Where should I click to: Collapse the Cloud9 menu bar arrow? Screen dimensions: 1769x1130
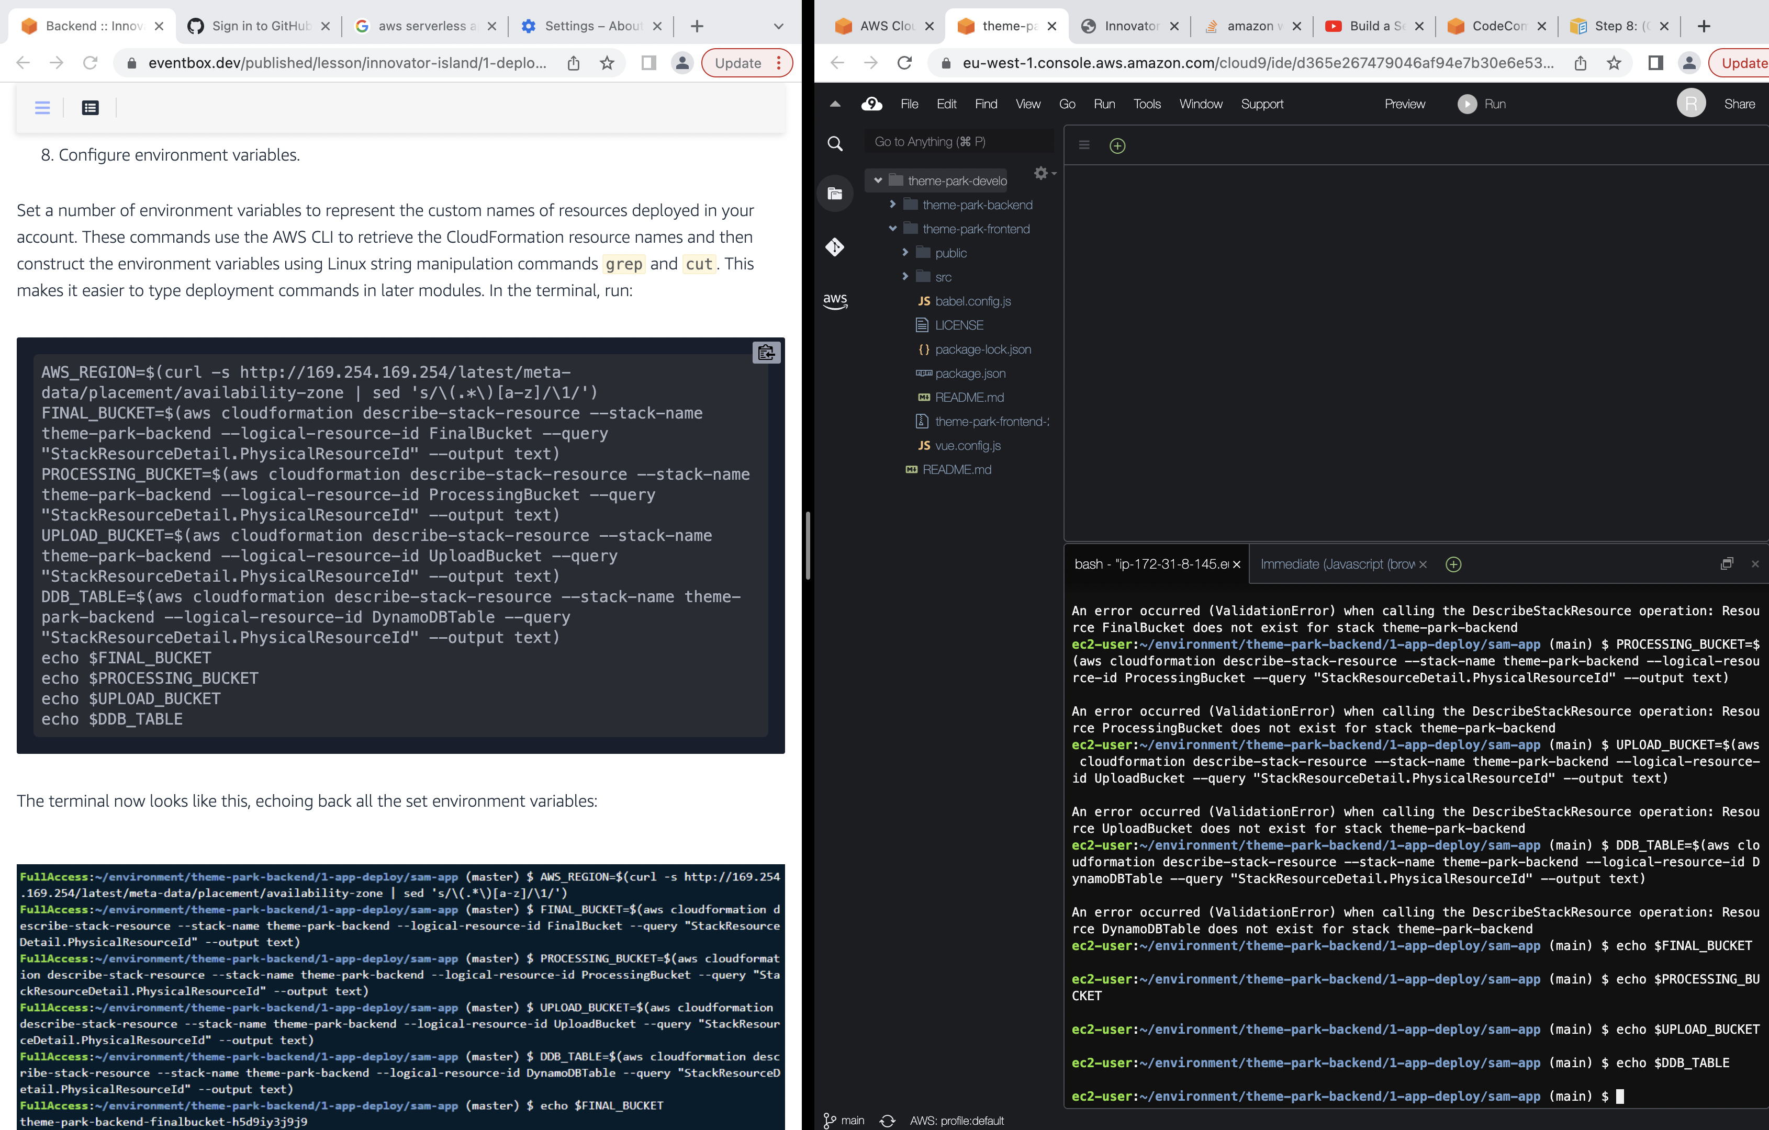click(x=835, y=104)
